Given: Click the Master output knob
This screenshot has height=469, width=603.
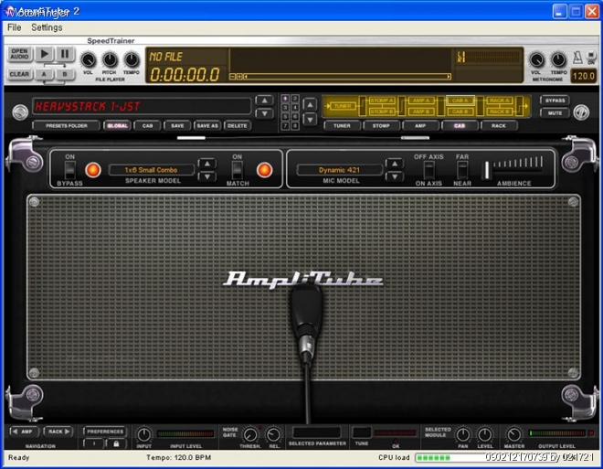Looking at the screenshot, I should click(514, 435).
